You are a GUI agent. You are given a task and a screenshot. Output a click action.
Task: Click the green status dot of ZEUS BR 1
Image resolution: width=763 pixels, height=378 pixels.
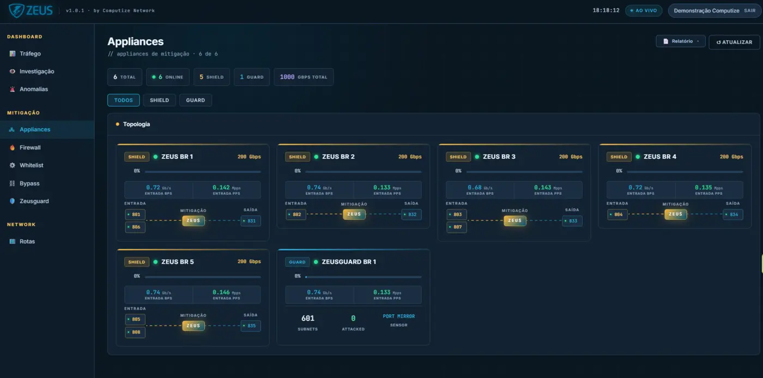155,157
